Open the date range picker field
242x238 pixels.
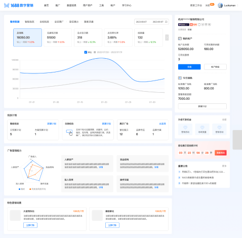coord(151,22)
